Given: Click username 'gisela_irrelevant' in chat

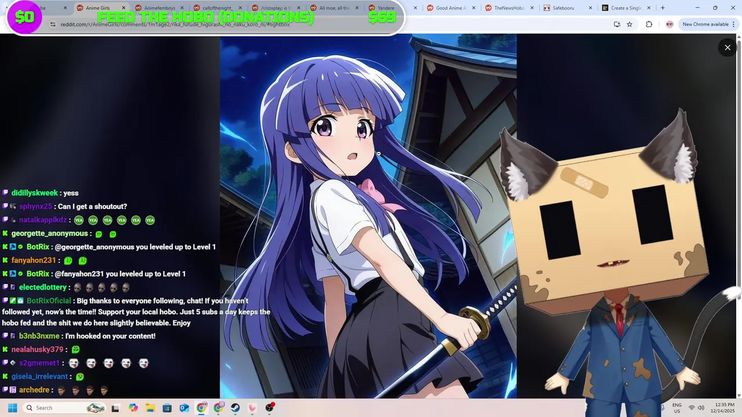Looking at the screenshot, I should (39, 376).
